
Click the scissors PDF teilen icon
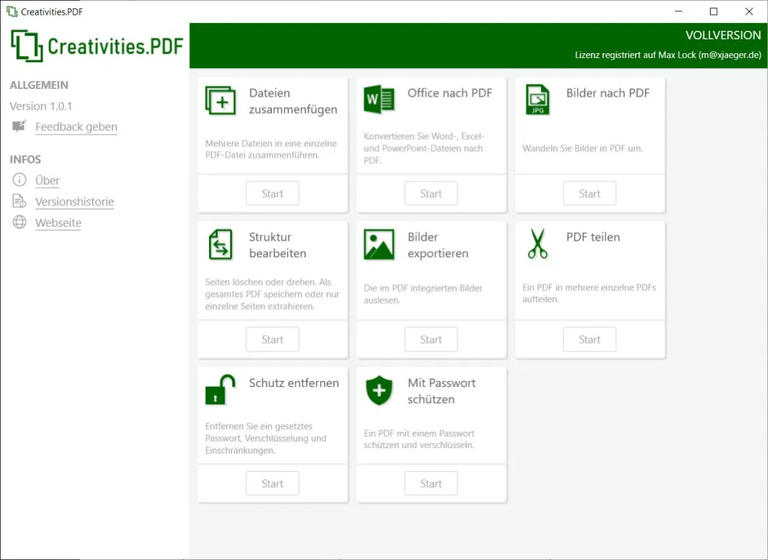[x=537, y=244]
